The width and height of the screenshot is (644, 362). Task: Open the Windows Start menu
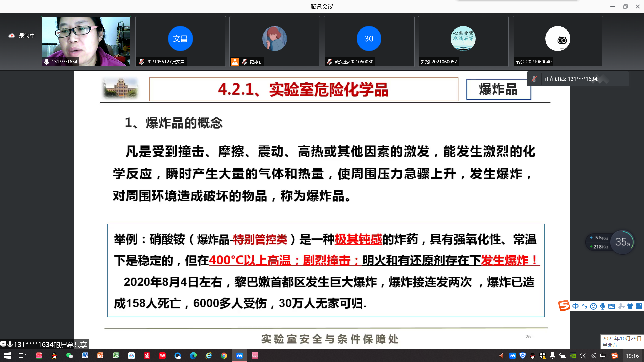click(x=7, y=356)
